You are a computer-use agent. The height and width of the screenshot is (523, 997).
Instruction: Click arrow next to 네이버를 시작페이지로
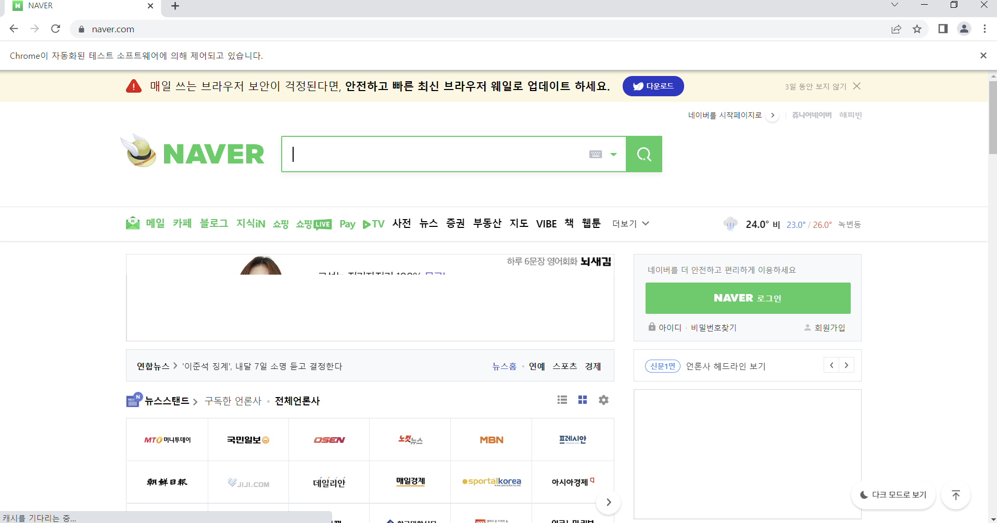[773, 115]
